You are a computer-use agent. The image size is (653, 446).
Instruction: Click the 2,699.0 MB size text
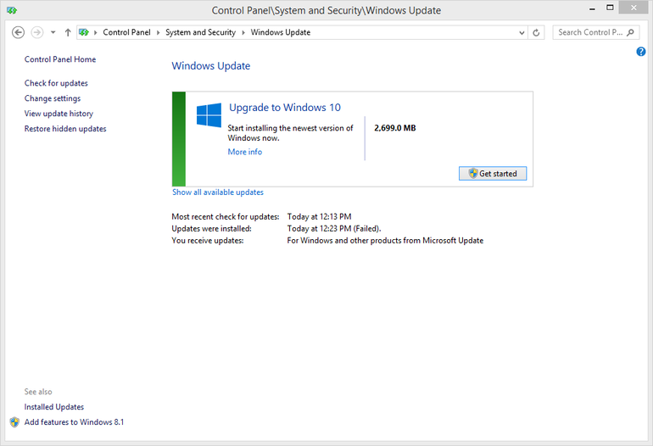tap(395, 128)
